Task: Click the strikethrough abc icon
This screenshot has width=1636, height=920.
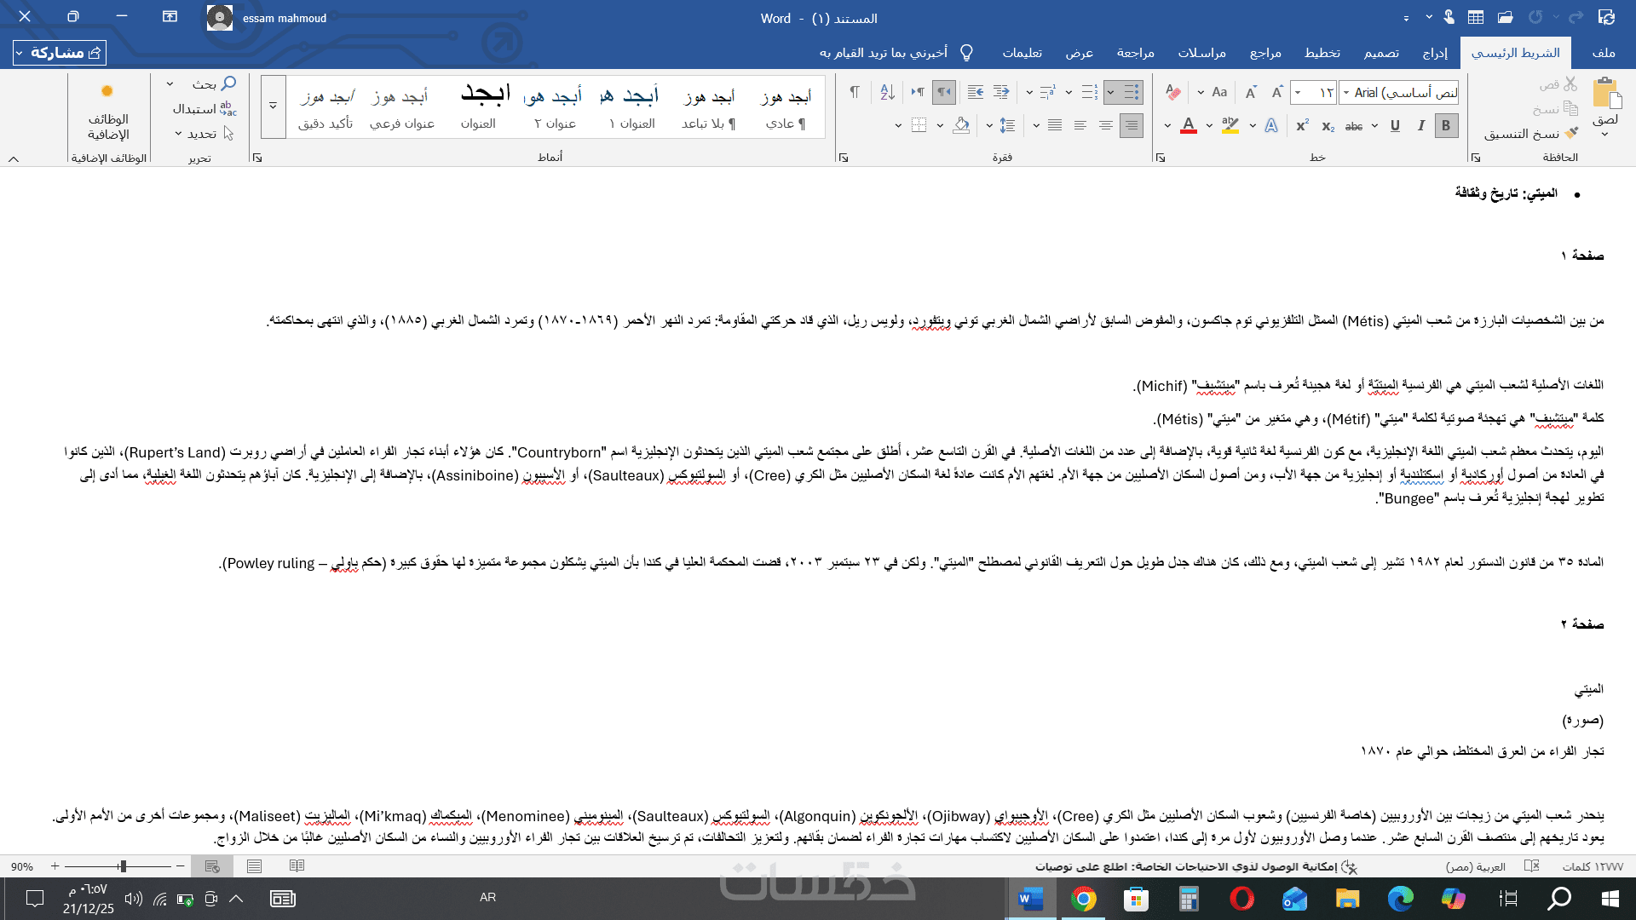Action: pyautogui.click(x=1353, y=126)
